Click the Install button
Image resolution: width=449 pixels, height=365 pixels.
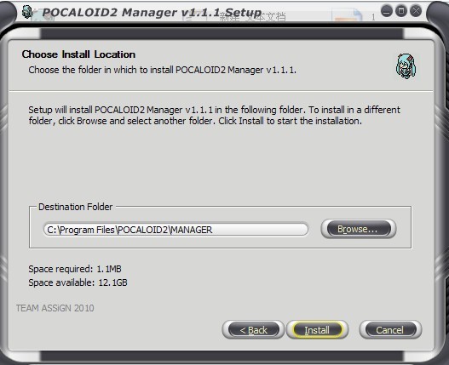point(317,330)
